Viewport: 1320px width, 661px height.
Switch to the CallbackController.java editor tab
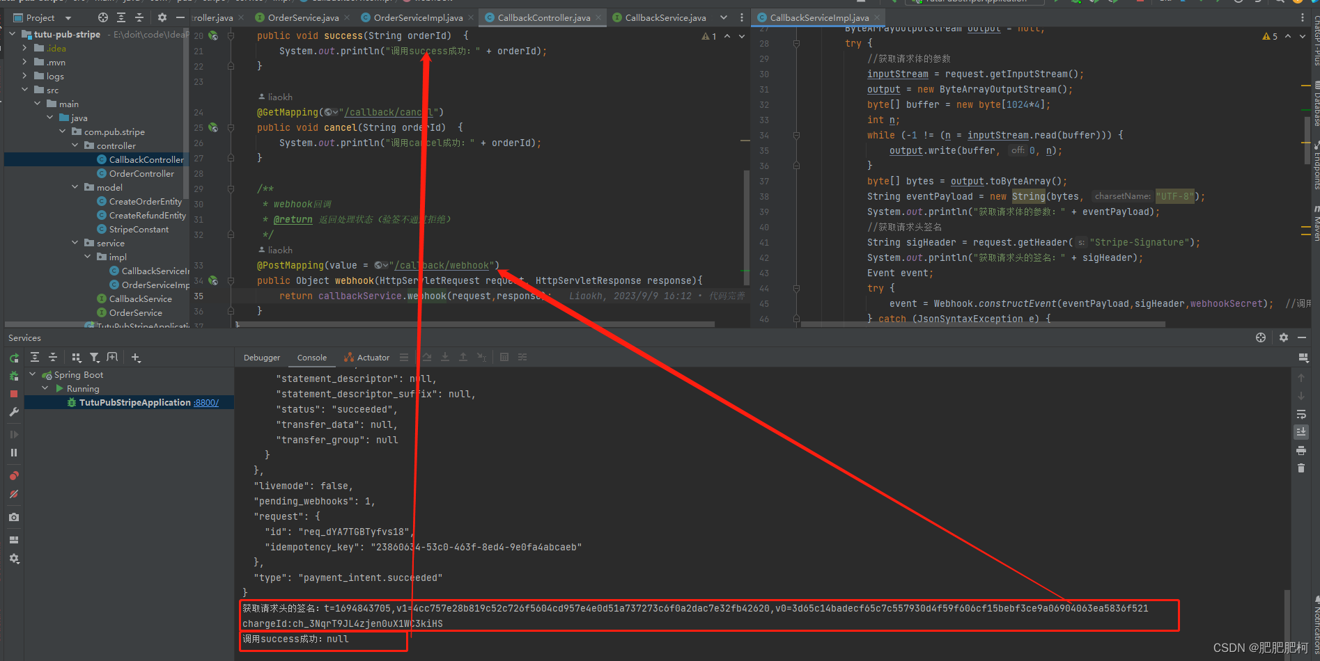(543, 17)
